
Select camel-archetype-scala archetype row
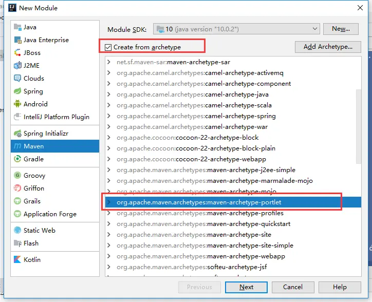pyautogui.click(x=233, y=105)
